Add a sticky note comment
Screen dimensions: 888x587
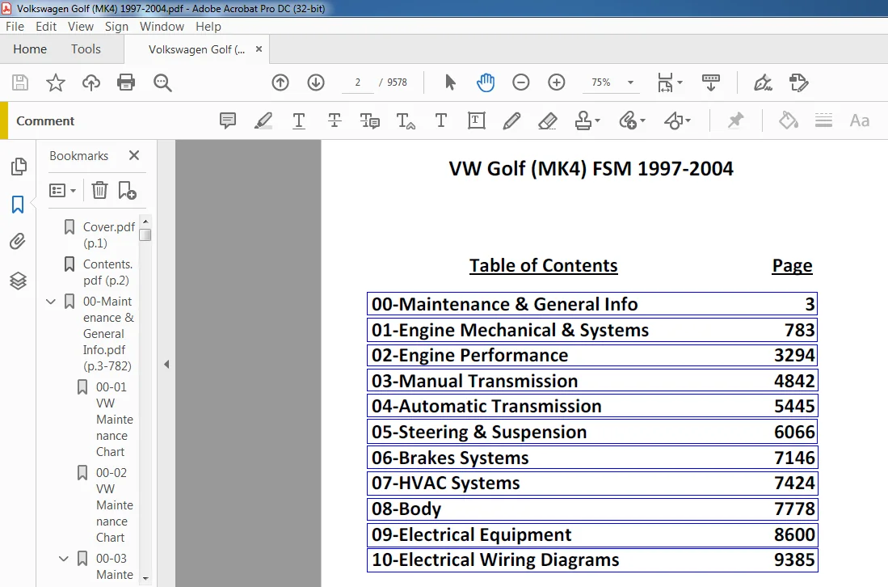point(228,120)
